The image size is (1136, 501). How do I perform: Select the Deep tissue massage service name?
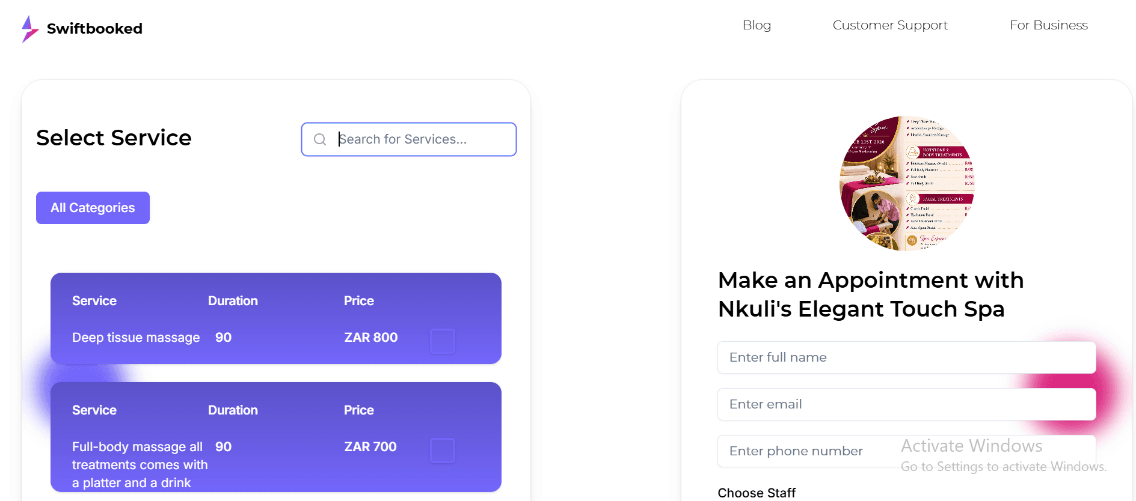point(136,338)
